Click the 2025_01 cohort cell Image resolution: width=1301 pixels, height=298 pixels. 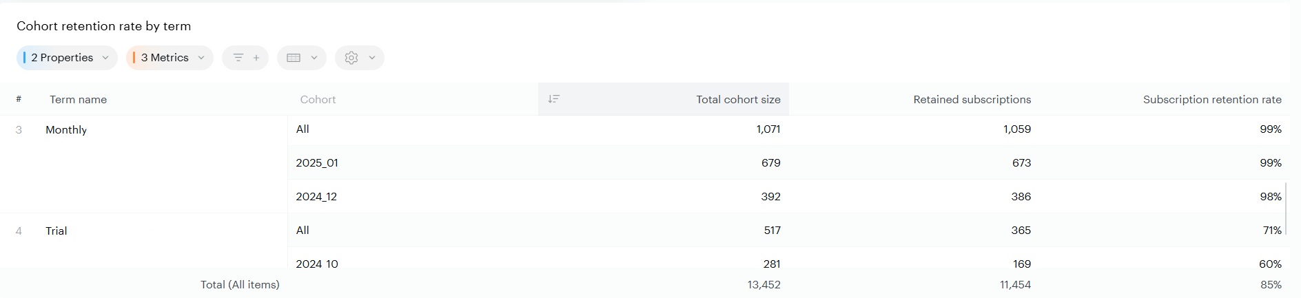point(317,163)
